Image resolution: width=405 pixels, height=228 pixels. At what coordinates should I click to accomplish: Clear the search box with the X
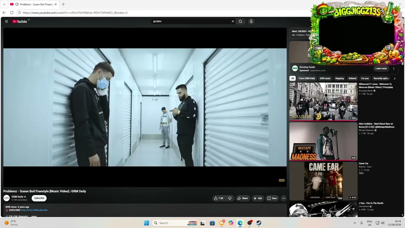233,22
